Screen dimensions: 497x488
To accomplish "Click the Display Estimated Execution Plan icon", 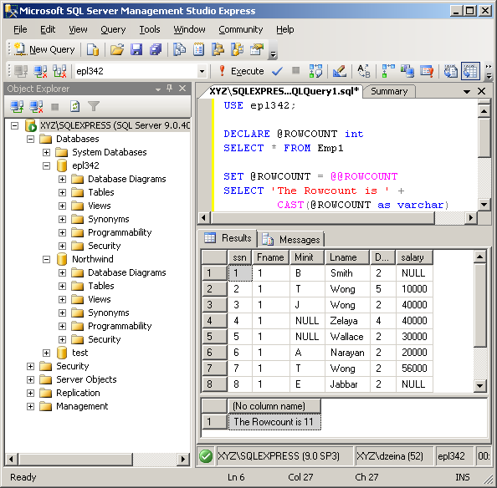I will (315, 71).
